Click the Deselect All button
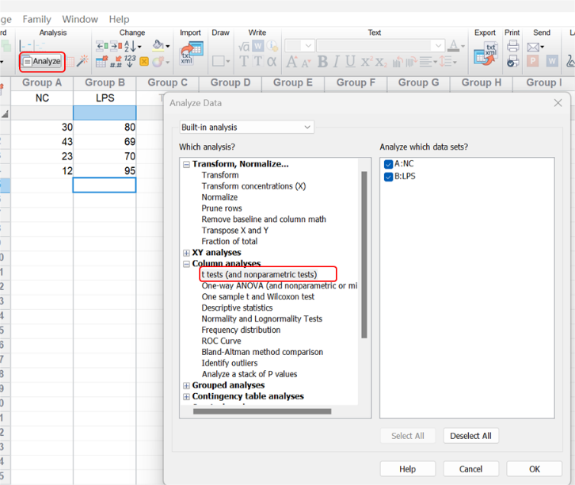Screen dimensions: 575x485 pyautogui.click(x=471, y=436)
